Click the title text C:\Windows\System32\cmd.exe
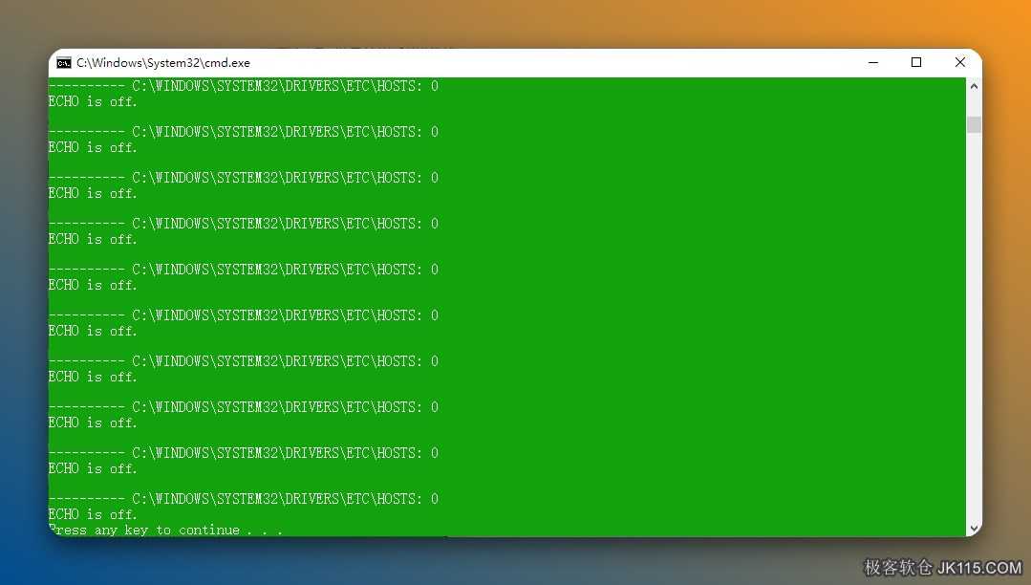This screenshot has width=1031, height=585. point(163,63)
